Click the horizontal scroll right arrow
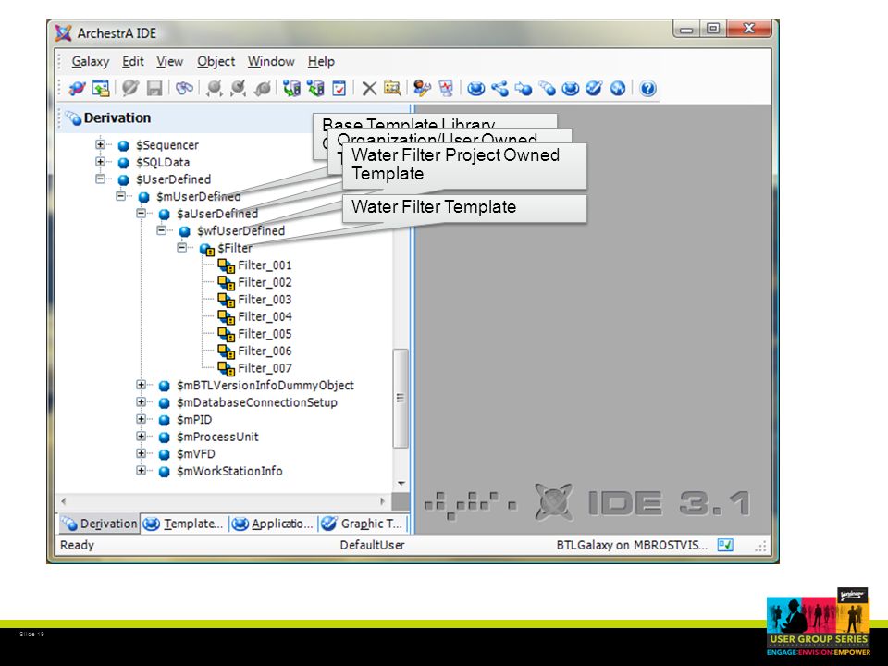Viewport: 888px width, 666px height. pos(383,501)
